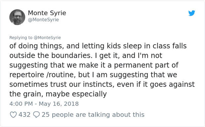Select the word 'repertoire' in the tweet
Image resolution: width=205 pixels, height=127 pixels.
[x=27, y=75]
